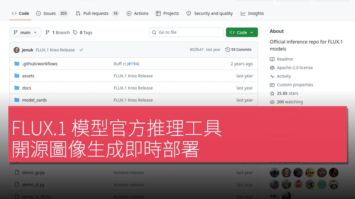Click the Insights graph icon
The height and width of the screenshot is (199, 355).
(243, 13)
